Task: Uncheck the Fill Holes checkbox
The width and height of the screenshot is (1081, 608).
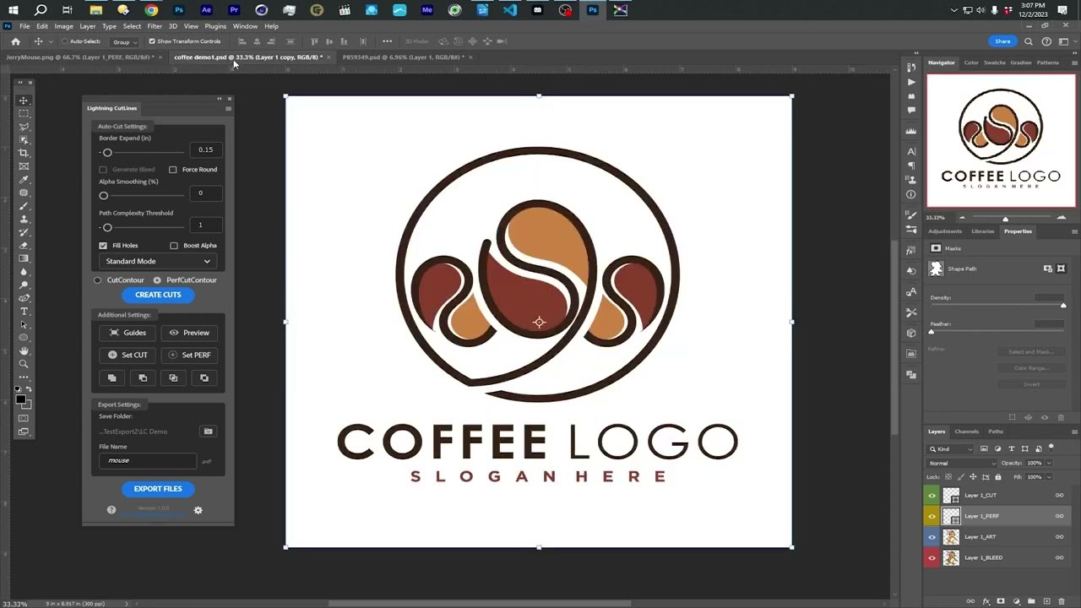Action: (103, 246)
